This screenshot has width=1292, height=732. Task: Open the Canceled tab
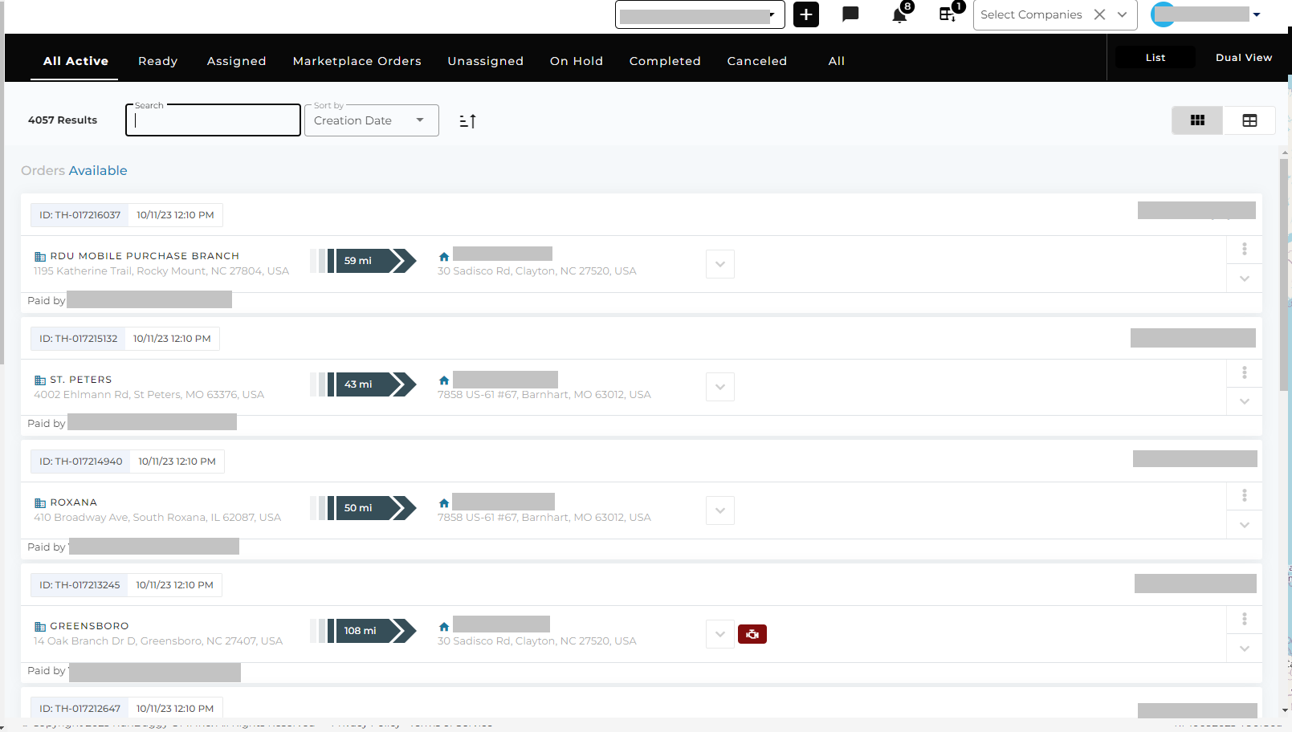click(757, 61)
